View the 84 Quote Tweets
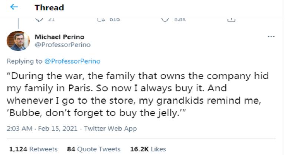Image resolution: width=297 pixels, height=155 pixels. pyautogui.click(x=94, y=149)
